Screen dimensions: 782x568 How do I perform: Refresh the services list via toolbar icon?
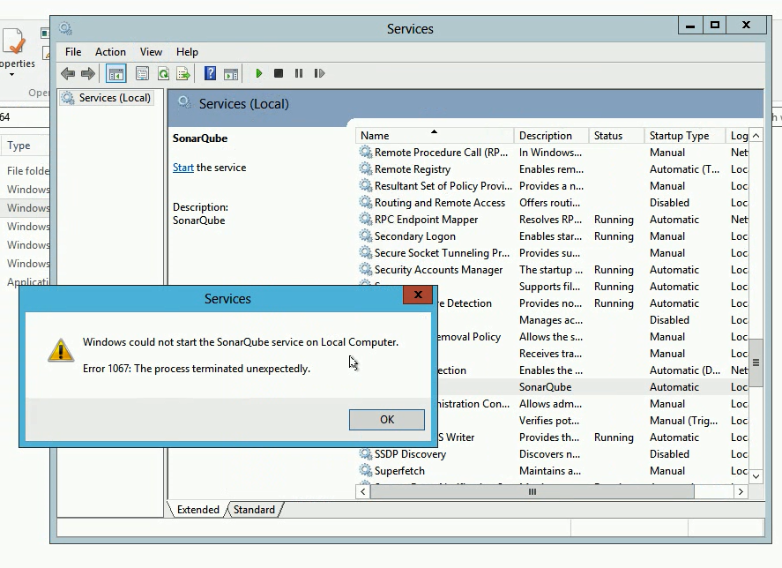(x=163, y=74)
